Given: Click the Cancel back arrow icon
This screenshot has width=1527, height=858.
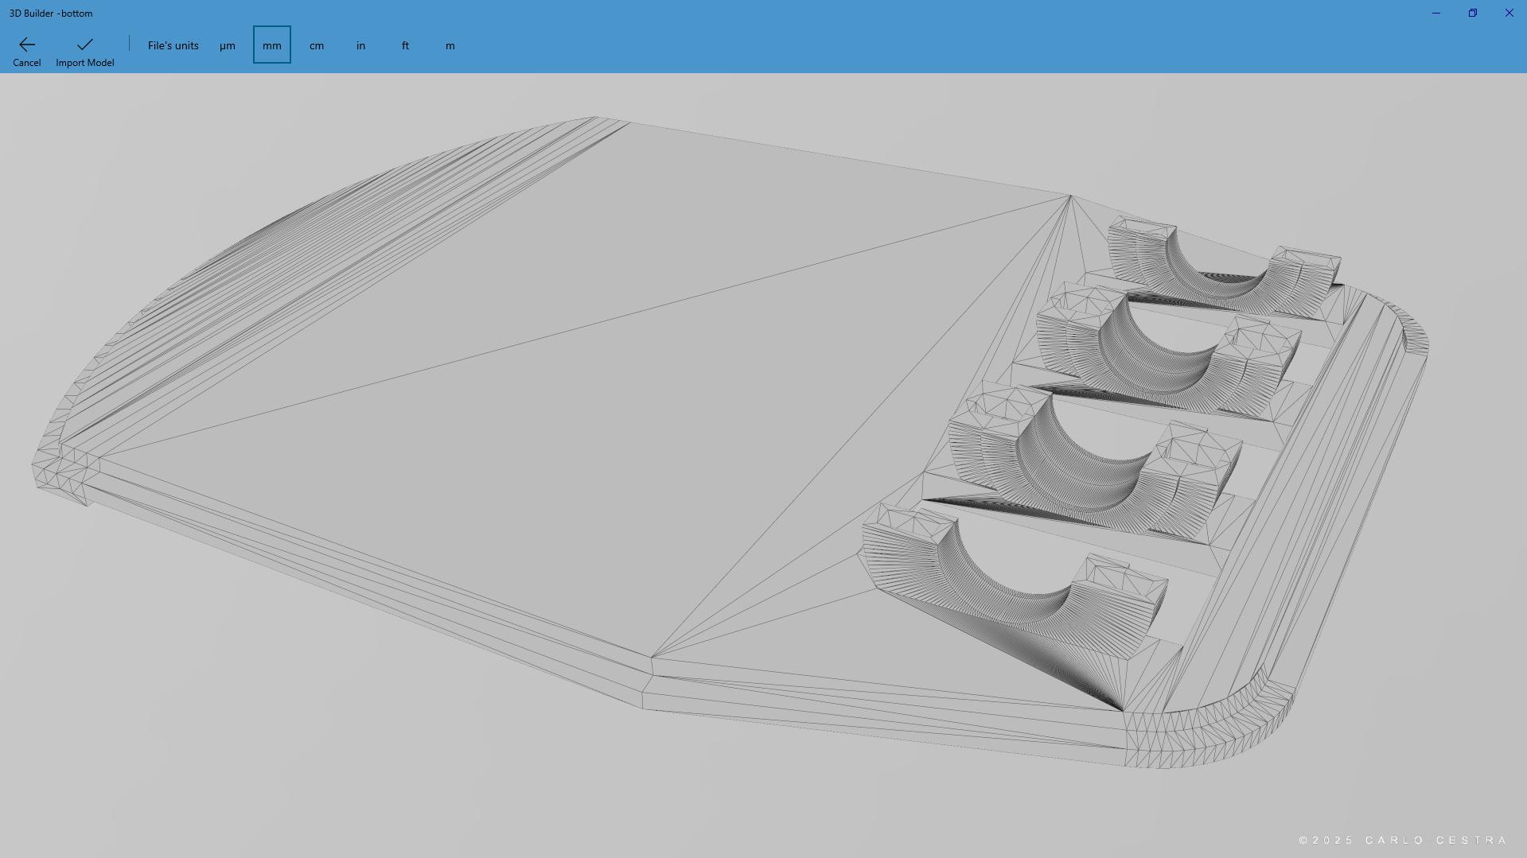Looking at the screenshot, I should point(26,45).
